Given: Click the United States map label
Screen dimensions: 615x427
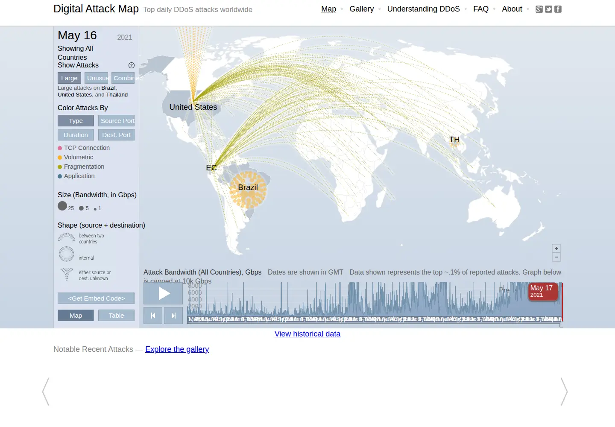Looking at the screenshot, I should (x=193, y=107).
